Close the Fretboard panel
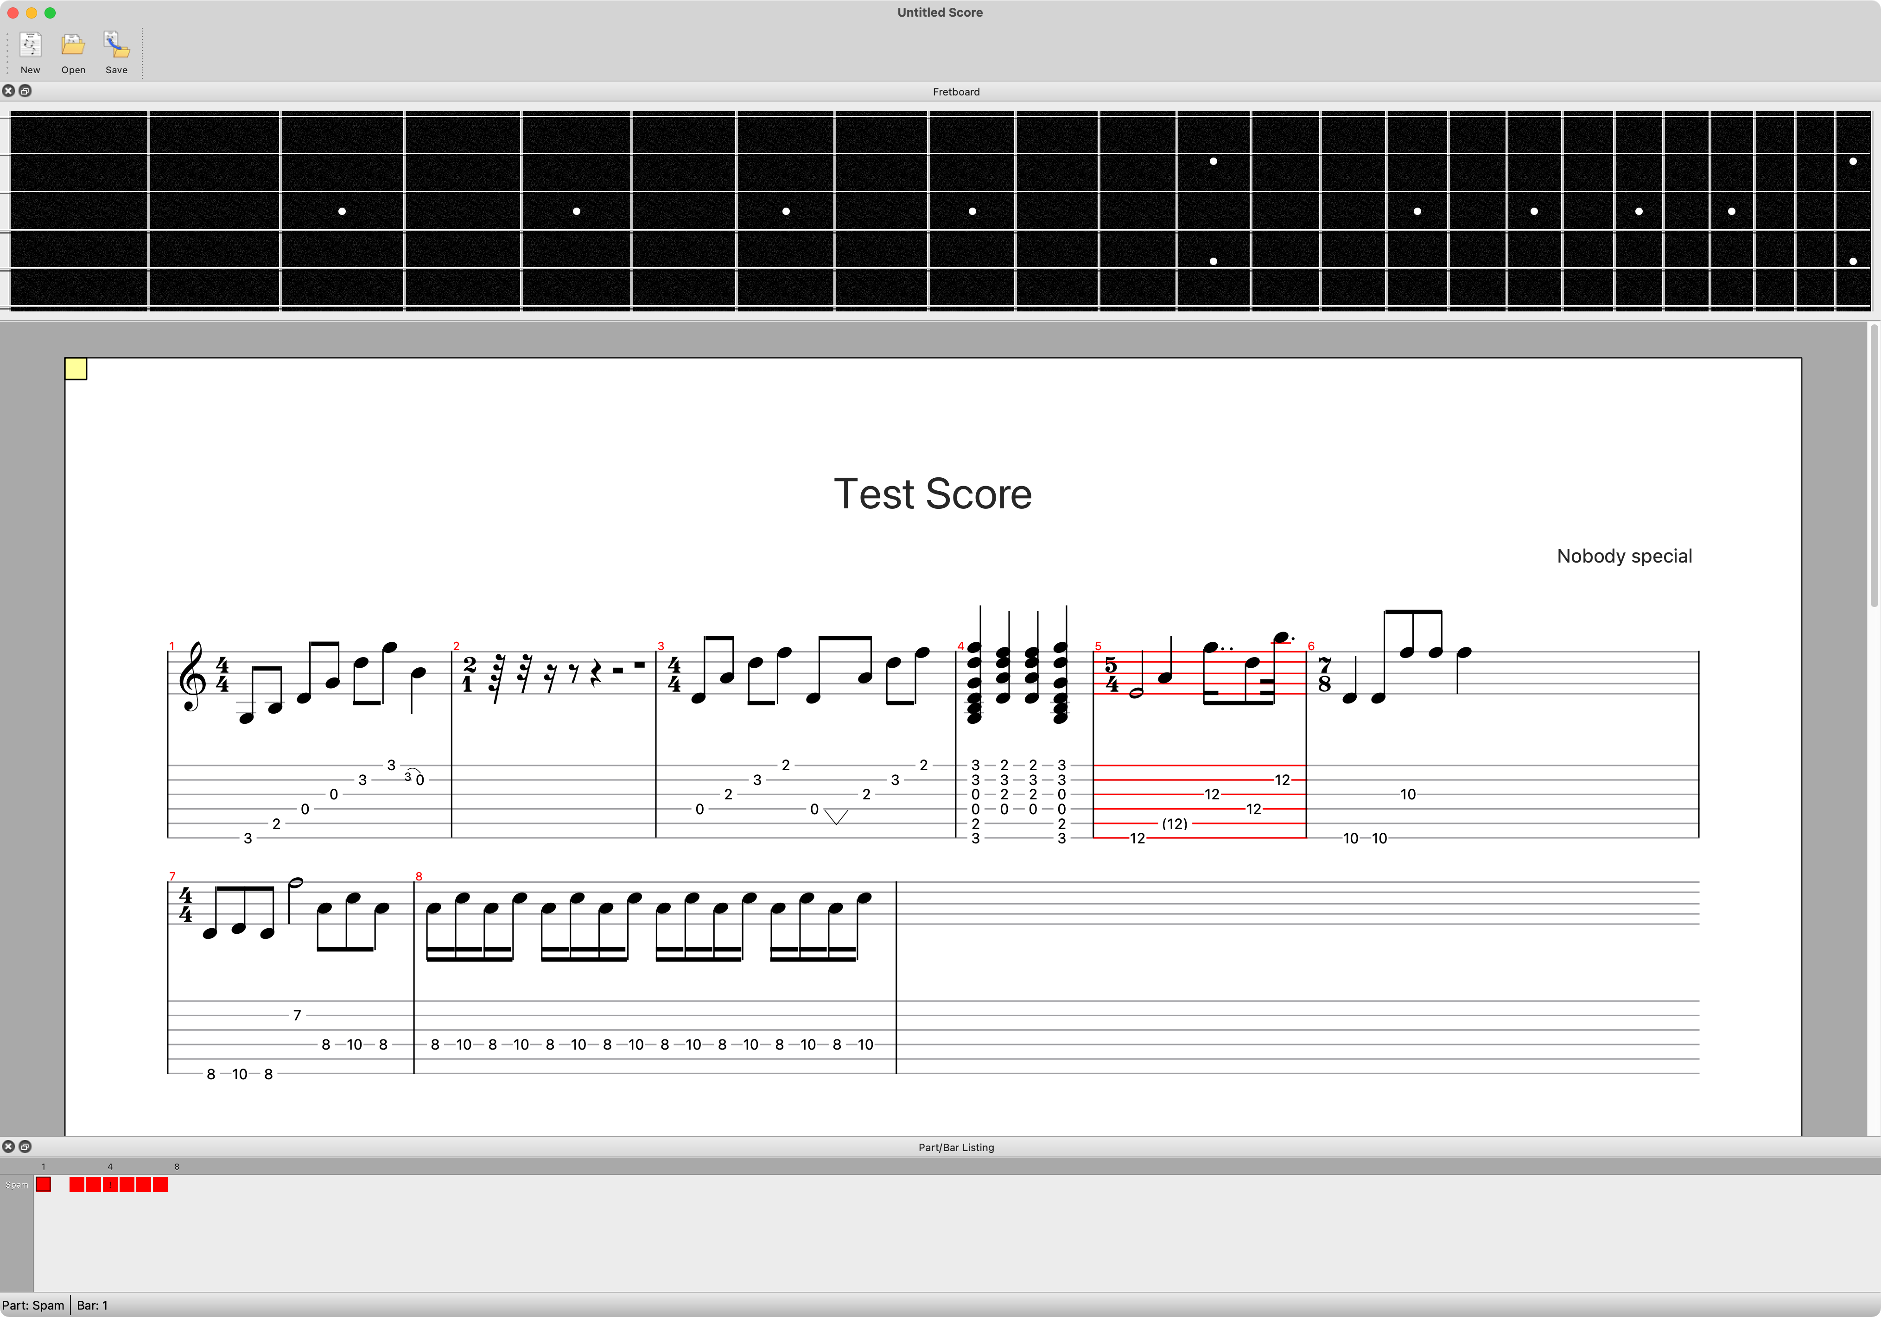This screenshot has height=1317, width=1881. [8, 91]
